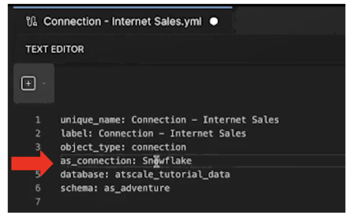The image size is (352, 219).
Task: Select the label: Connection - Internet Sales line
Action: click(x=153, y=133)
